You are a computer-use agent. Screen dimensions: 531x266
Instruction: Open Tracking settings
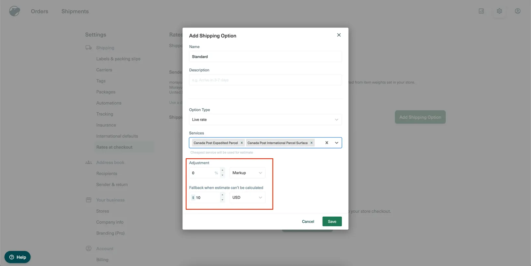point(105,114)
